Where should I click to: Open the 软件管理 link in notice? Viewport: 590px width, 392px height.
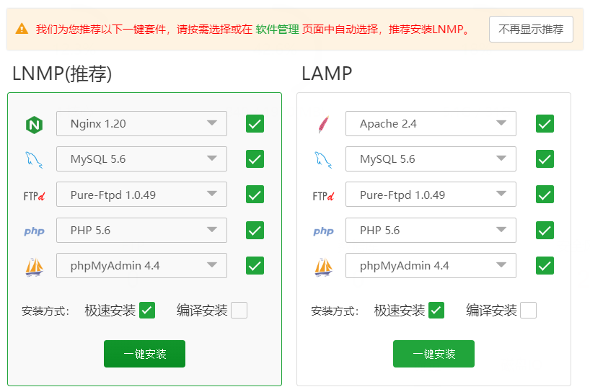tap(277, 30)
